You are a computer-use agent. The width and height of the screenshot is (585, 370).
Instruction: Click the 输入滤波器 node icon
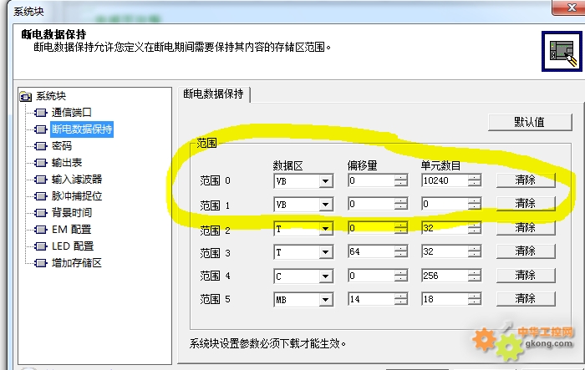(40, 180)
